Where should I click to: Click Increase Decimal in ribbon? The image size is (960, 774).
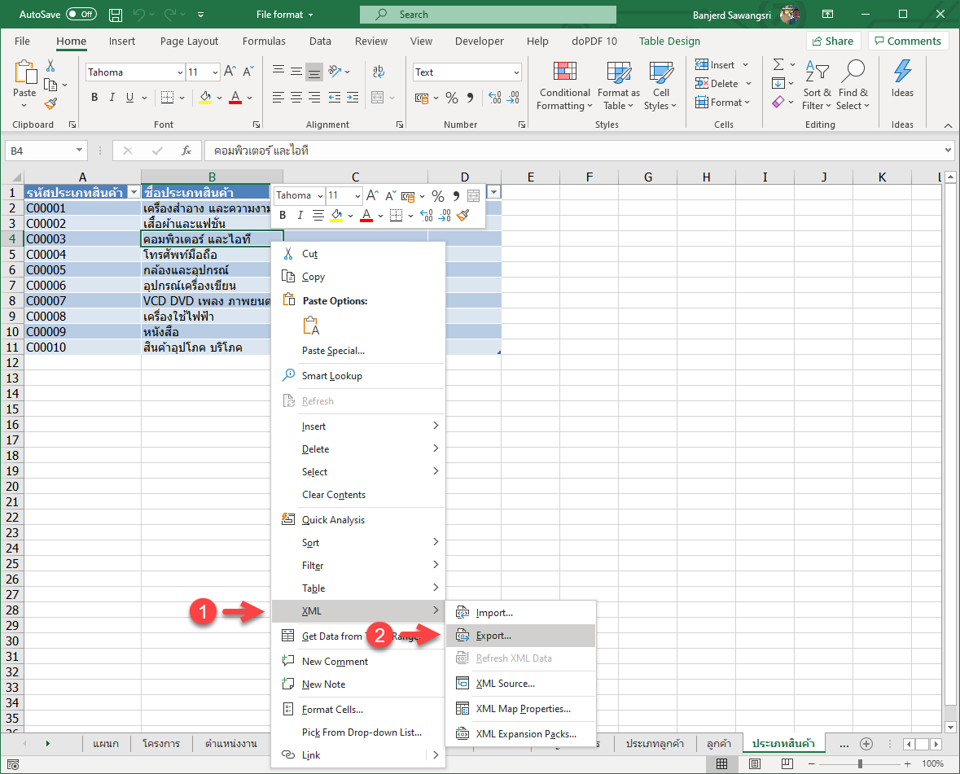coord(495,98)
